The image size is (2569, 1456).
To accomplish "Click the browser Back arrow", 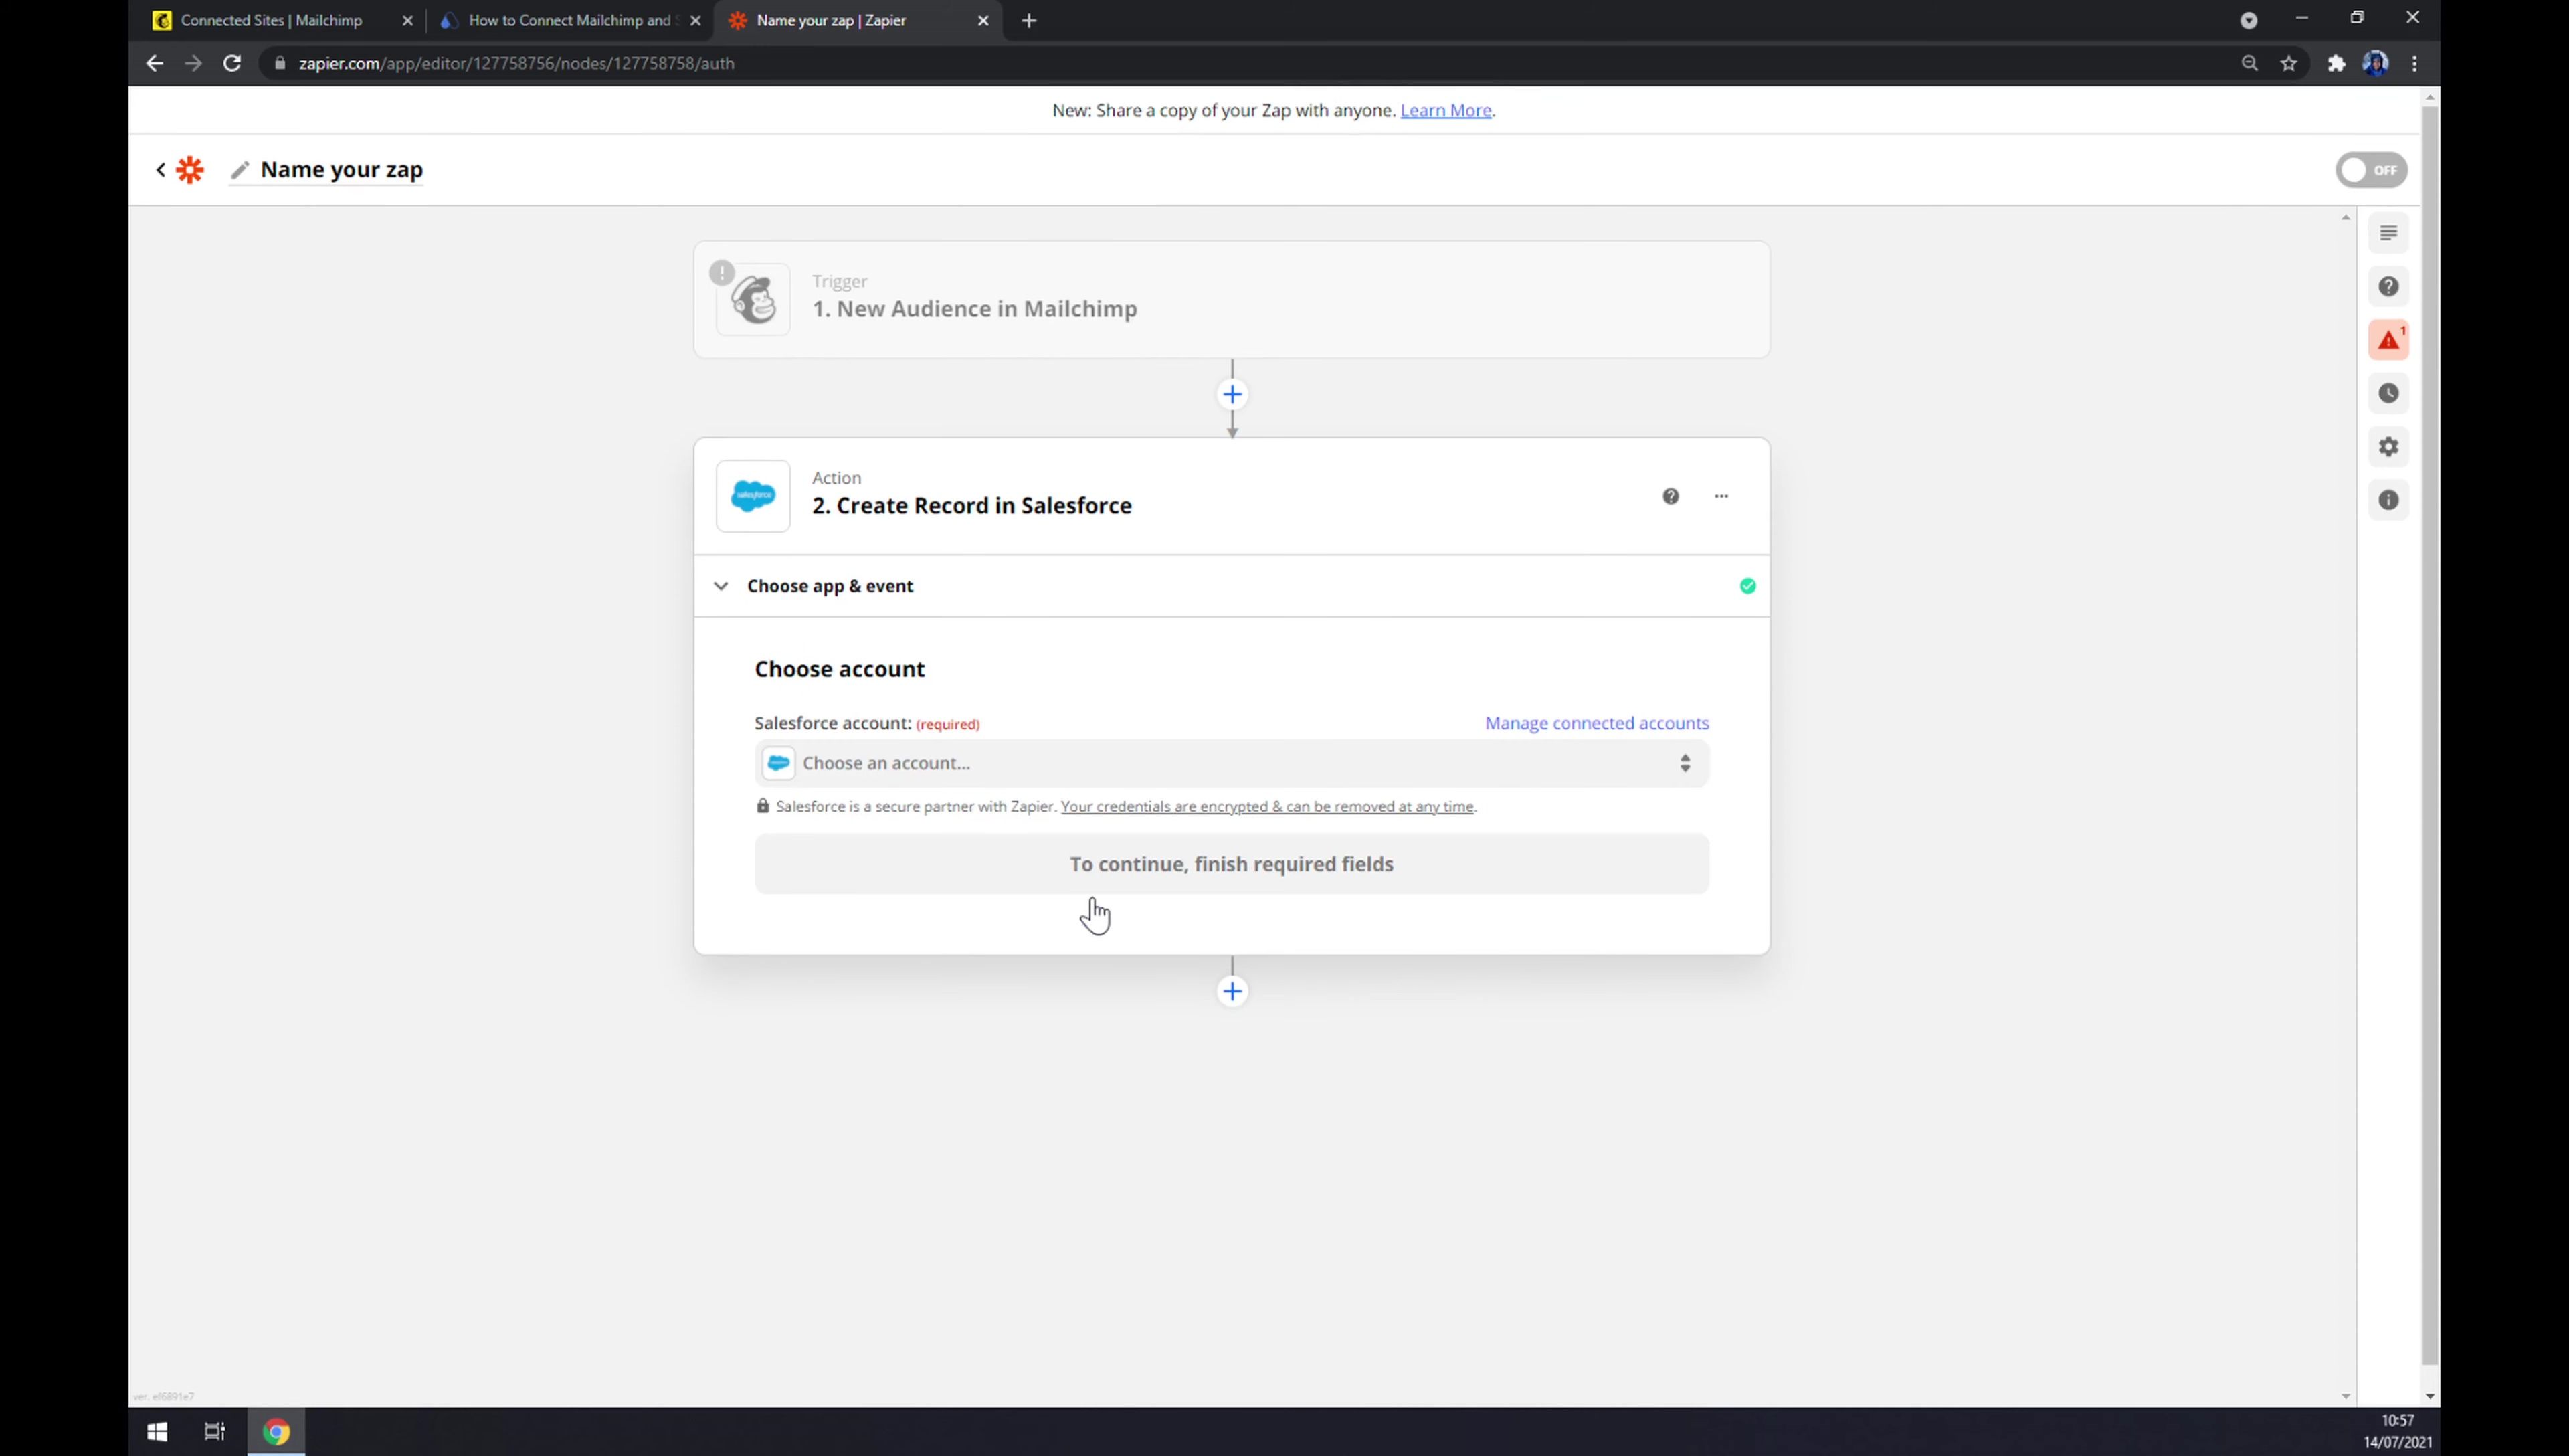I will 154,63.
